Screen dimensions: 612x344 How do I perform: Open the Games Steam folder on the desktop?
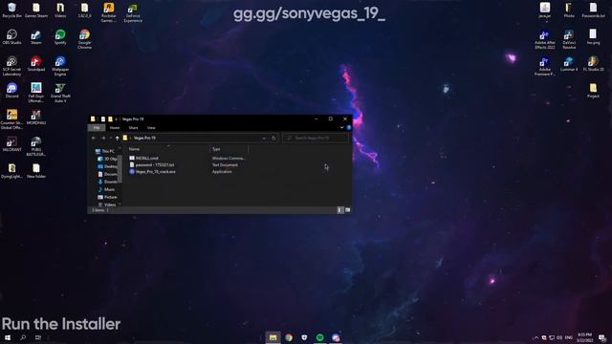click(x=36, y=11)
